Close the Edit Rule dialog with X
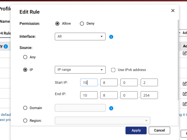Image resolution: width=187 pixels, height=140 pixels. [173, 11]
